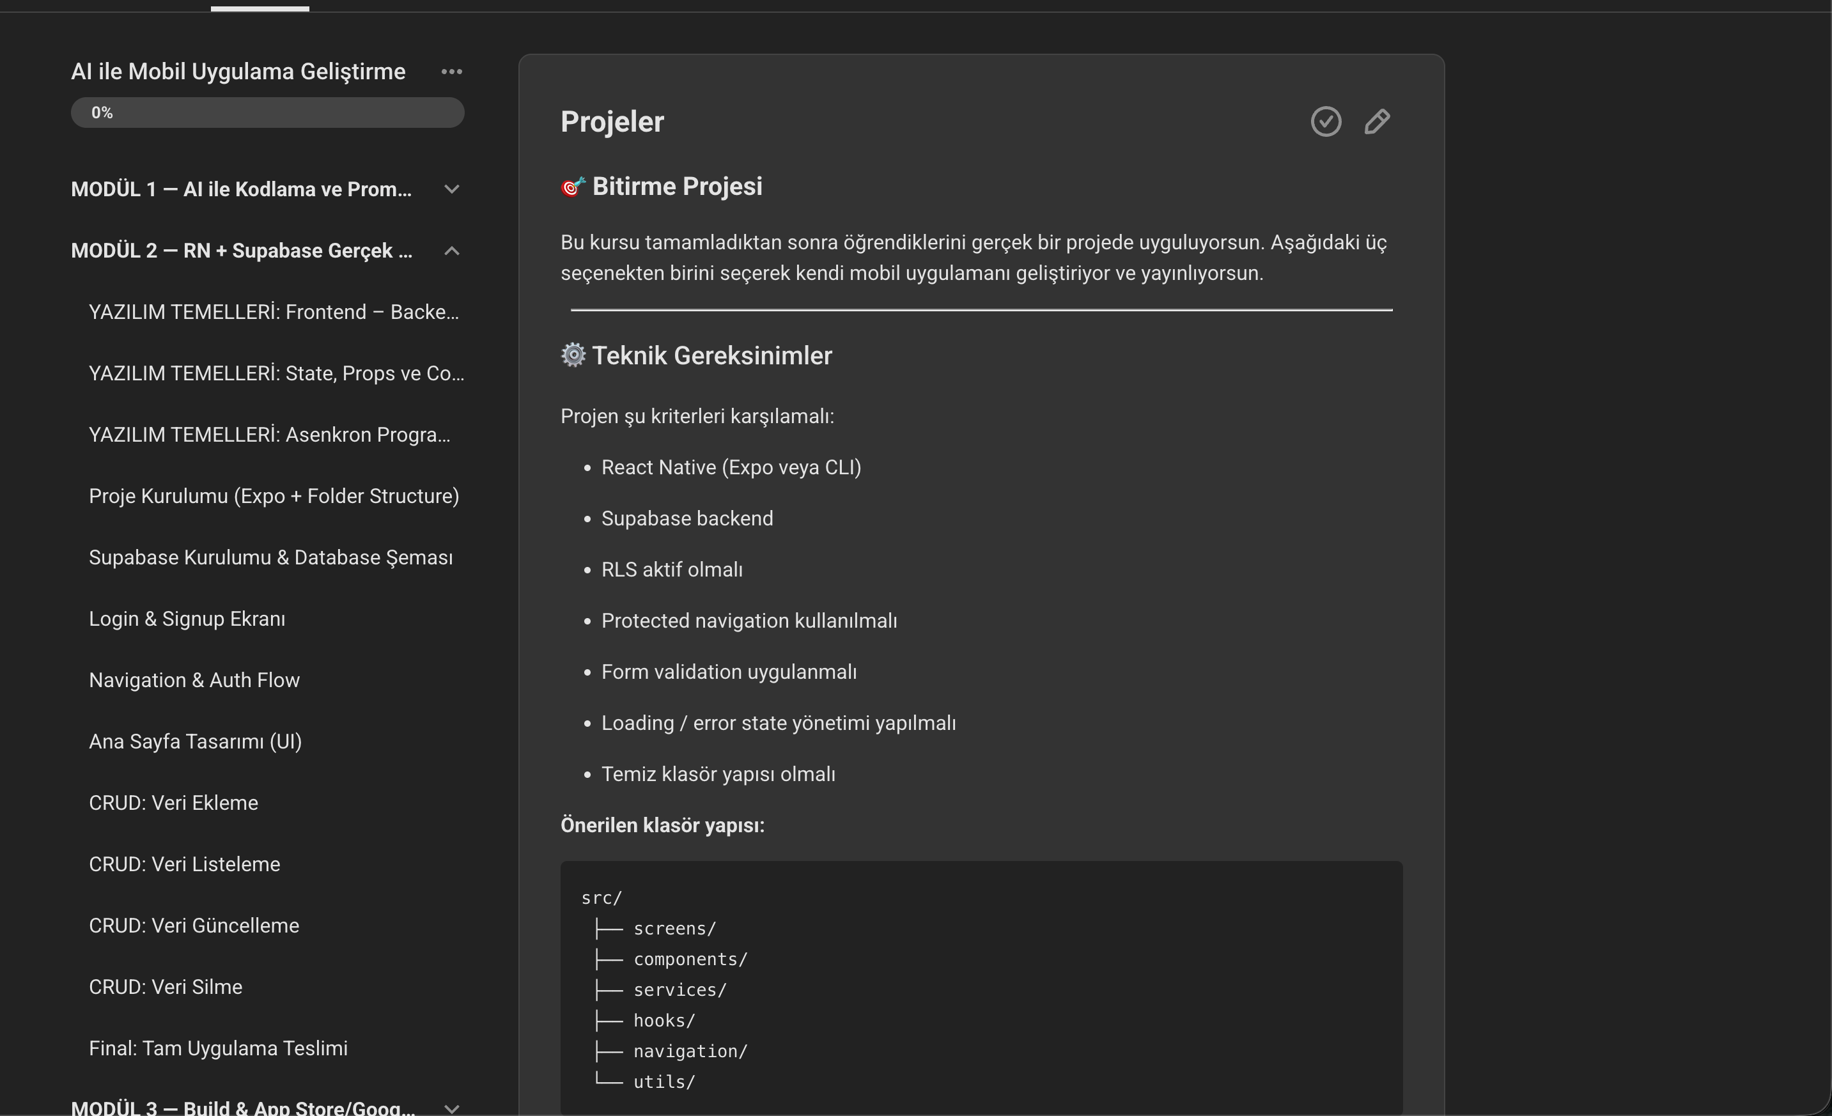Click text 'Projen şu kriterleri karşılamalı:'
The width and height of the screenshot is (1832, 1116).
click(697, 416)
